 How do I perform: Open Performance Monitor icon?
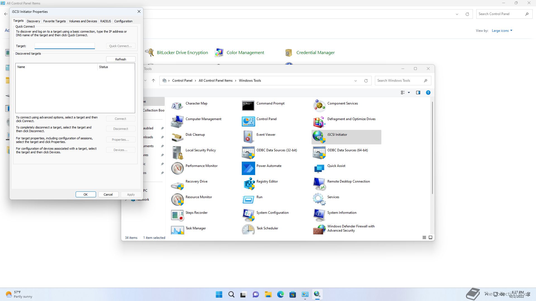(x=177, y=168)
